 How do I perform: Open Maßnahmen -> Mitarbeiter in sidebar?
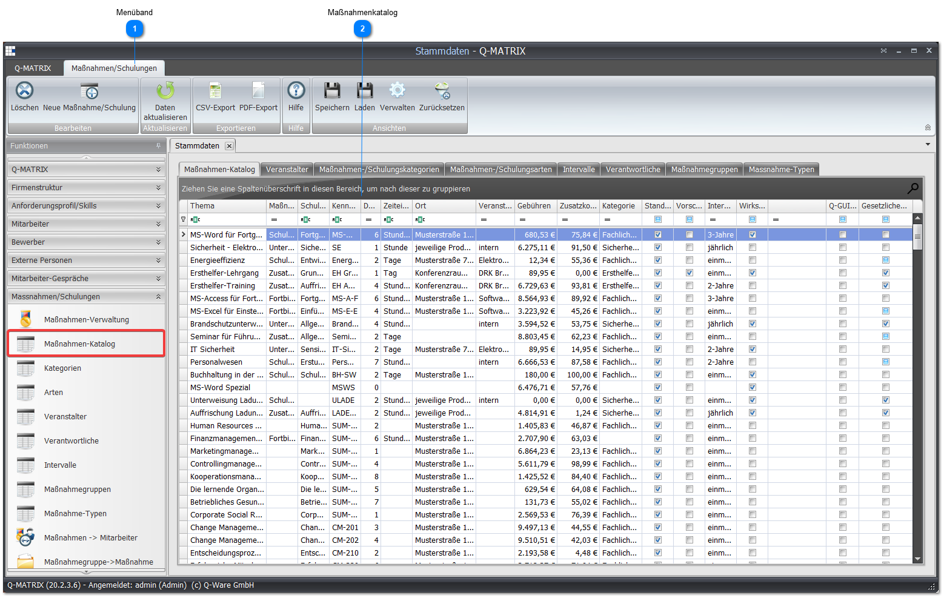coord(87,537)
